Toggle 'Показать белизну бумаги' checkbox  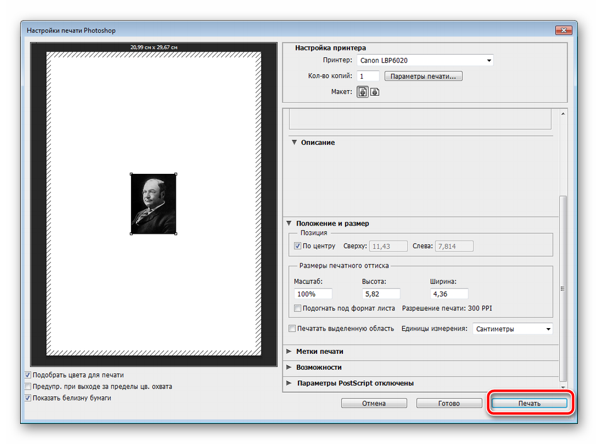28,398
